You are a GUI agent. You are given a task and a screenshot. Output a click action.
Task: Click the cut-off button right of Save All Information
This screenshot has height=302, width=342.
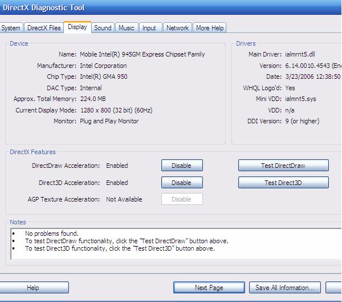(333, 288)
